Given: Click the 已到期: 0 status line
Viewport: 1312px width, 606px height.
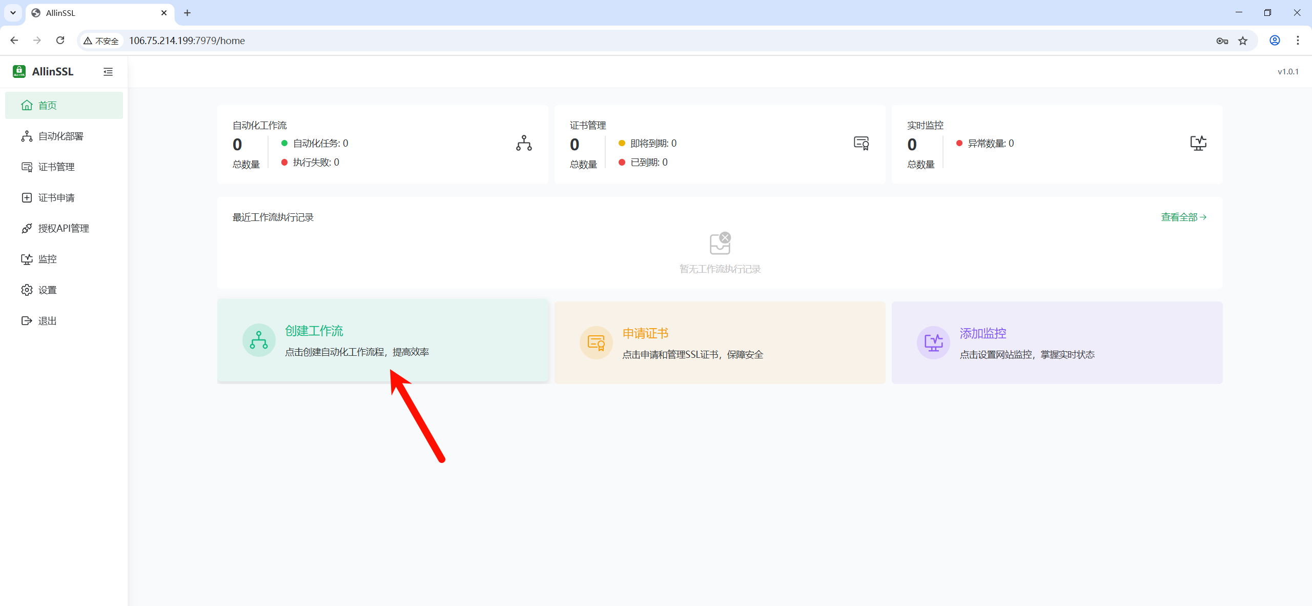Looking at the screenshot, I should (x=643, y=162).
